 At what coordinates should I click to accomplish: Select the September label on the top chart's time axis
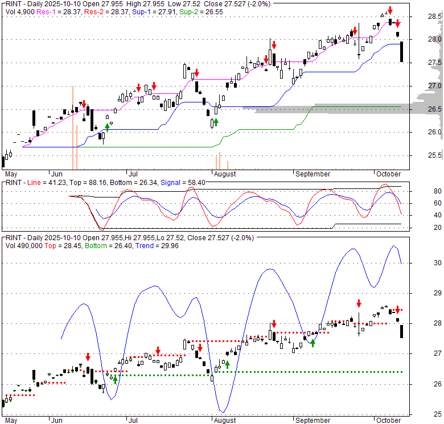(x=313, y=174)
